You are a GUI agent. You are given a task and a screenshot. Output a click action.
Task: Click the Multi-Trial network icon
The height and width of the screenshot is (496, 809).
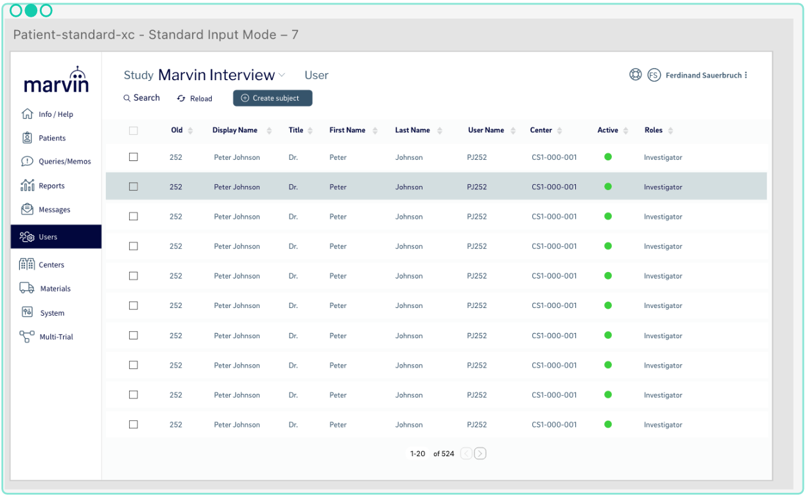click(27, 336)
